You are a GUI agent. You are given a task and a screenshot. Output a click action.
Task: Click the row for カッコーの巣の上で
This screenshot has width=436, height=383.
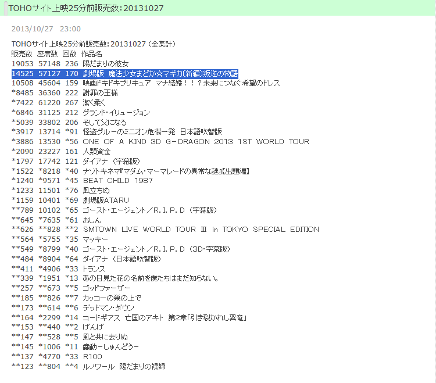point(77,298)
